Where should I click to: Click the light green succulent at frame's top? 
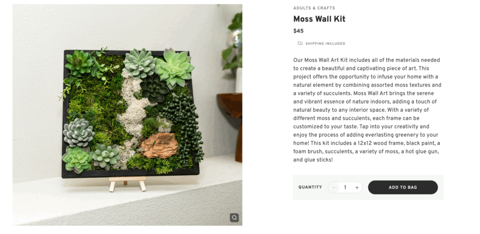[x=174, y=68]
